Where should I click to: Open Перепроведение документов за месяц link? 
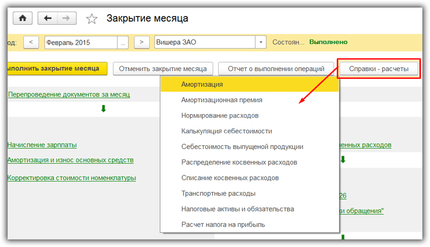tap(69, 95)
